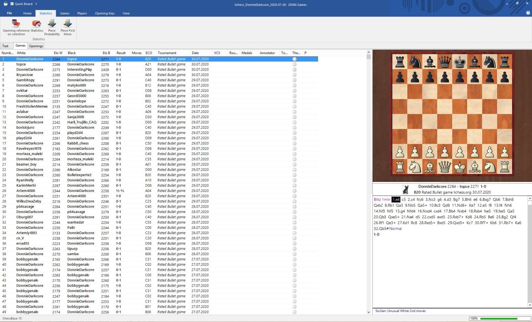This screenshot has width=532, height=322.
Task: Open the Statistics pie chart tool
Action: tap(37, 24)
